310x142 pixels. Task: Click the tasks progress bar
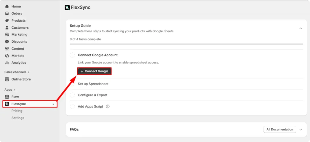186,44
